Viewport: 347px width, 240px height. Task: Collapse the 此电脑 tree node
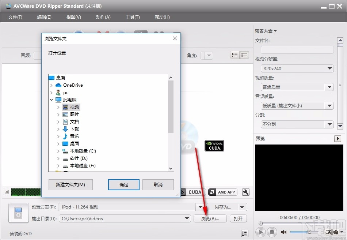pos(52,100)
